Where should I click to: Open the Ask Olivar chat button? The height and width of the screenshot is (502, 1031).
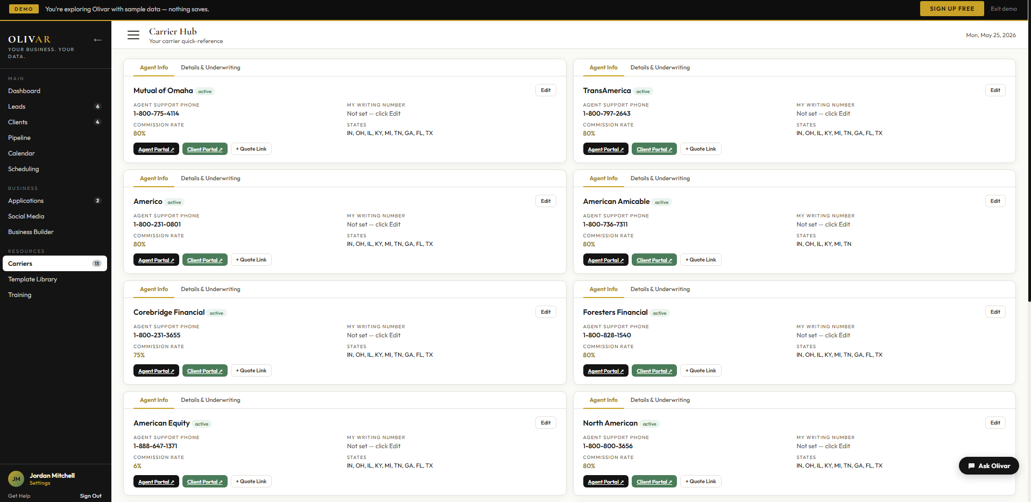[x=988, y=466]
